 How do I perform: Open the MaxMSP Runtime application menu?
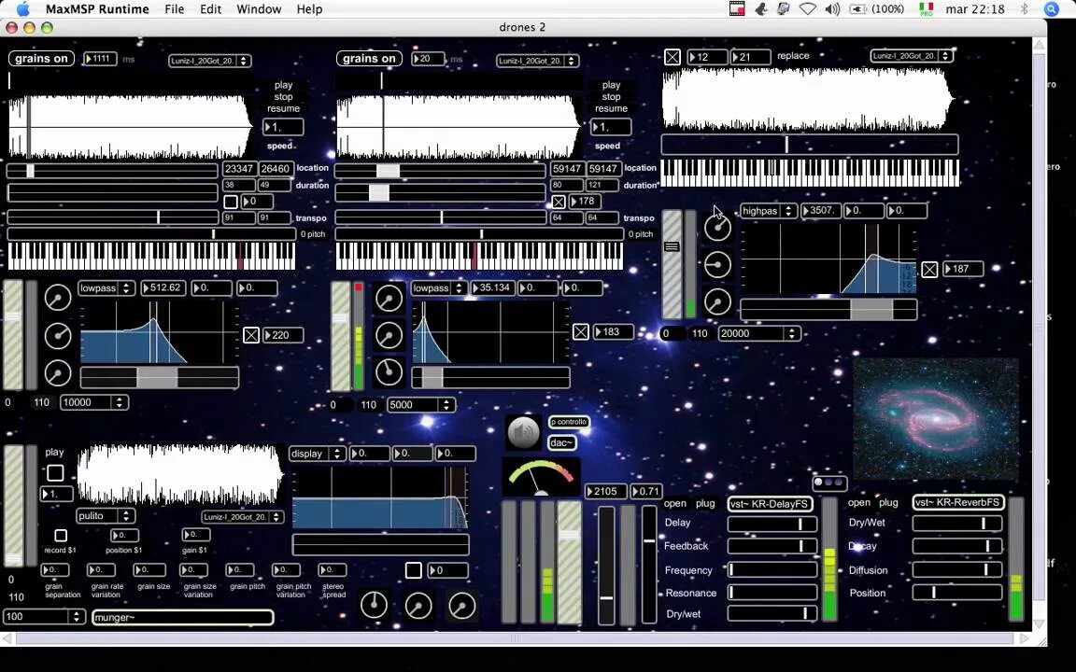tap(97, 9)
